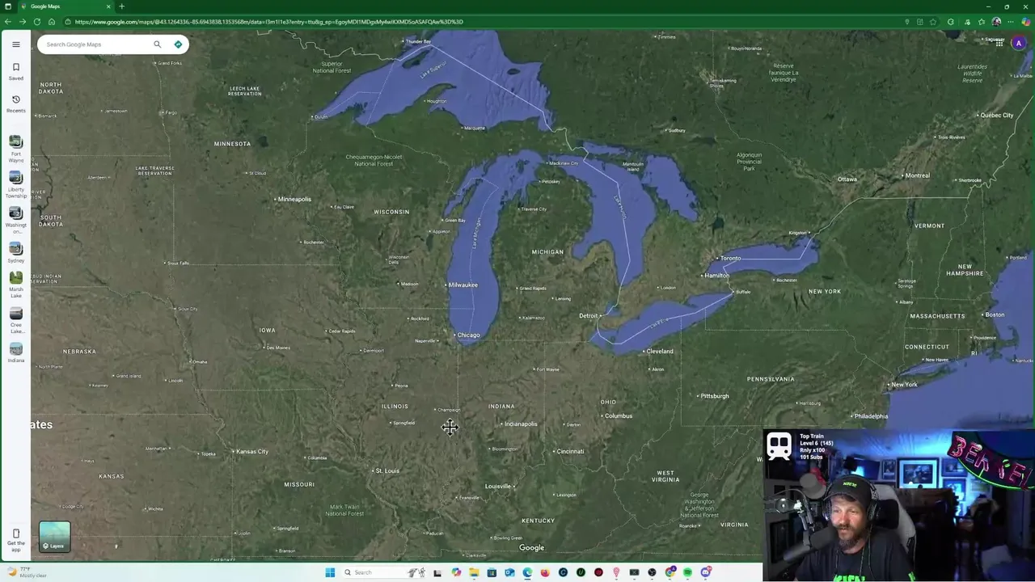The height and width of the screenshot is (582, 1035).
Task: Close the Google Maps tab
Action: tap(108, 6)
